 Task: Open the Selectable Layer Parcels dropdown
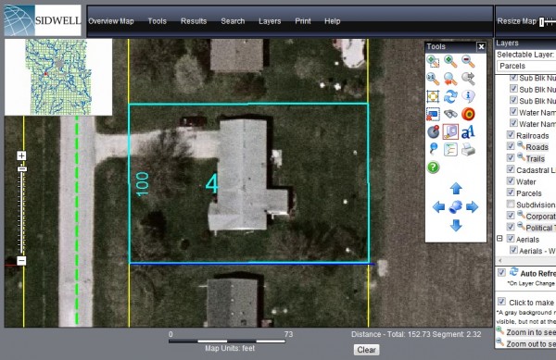pyautogui.click(x=526, y=66)
